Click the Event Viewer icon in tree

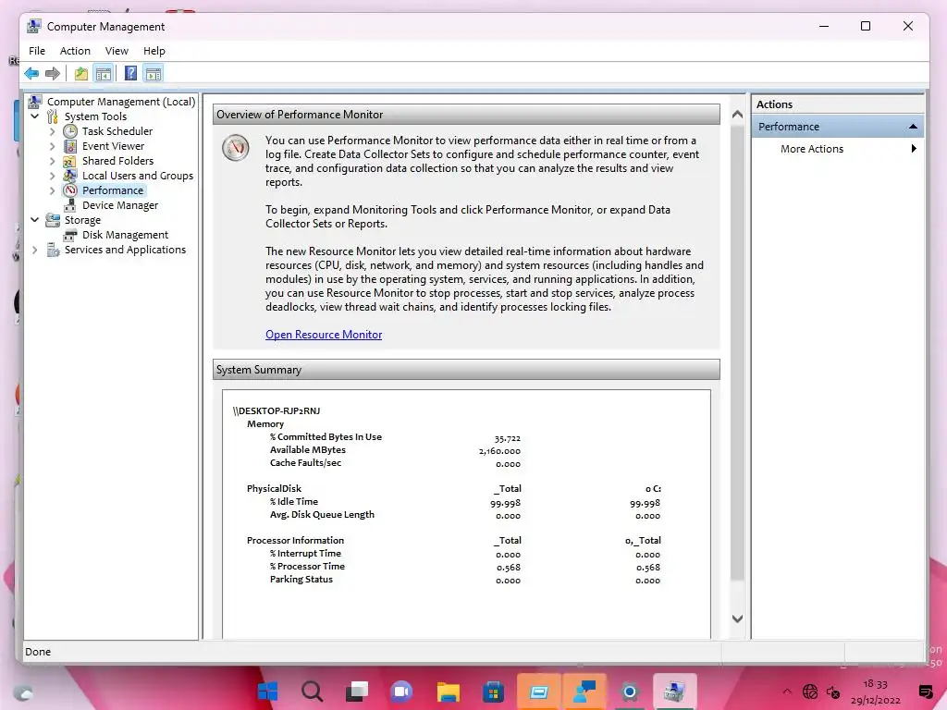tap(70, 146)
